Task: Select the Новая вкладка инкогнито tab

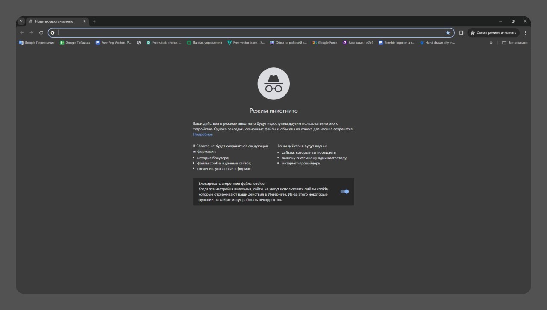Action: [x=56, y=21]
